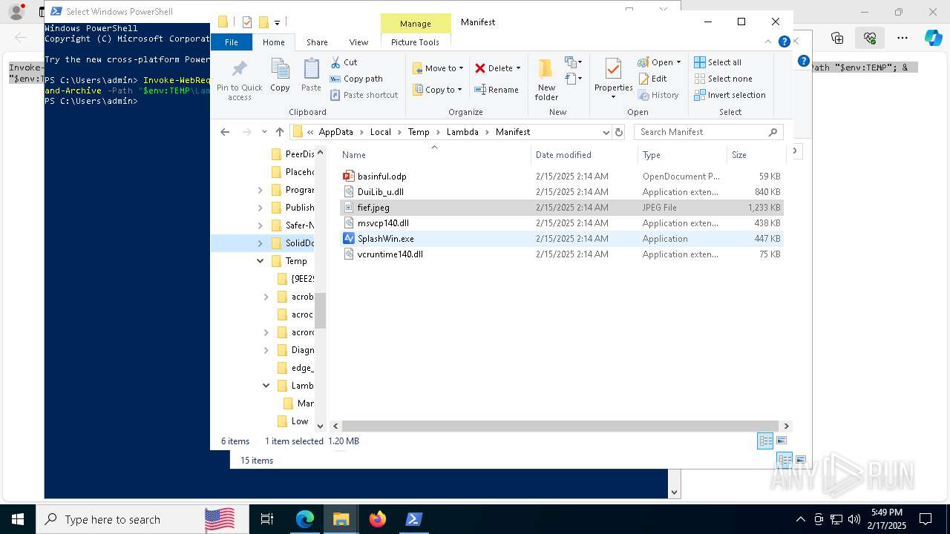Click Invert selection
Screen dimensions: 950x534
pos(730,95)
